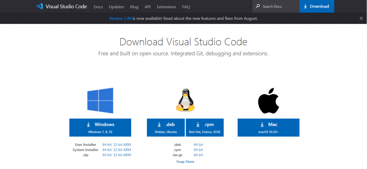The width and height of the screenshot is (367, 169).
Task: Click the ".rpm" label in the Linux links list
Action: [x=177, y=150]
